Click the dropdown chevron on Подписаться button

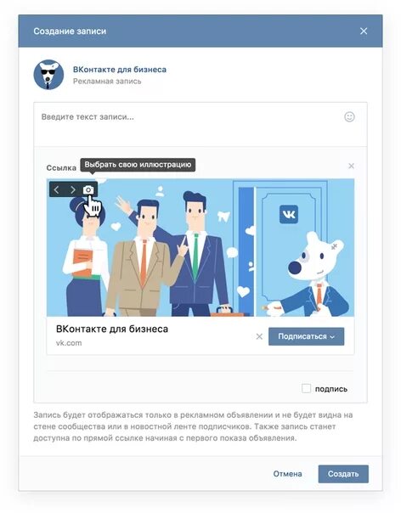(x=332, y=337)
